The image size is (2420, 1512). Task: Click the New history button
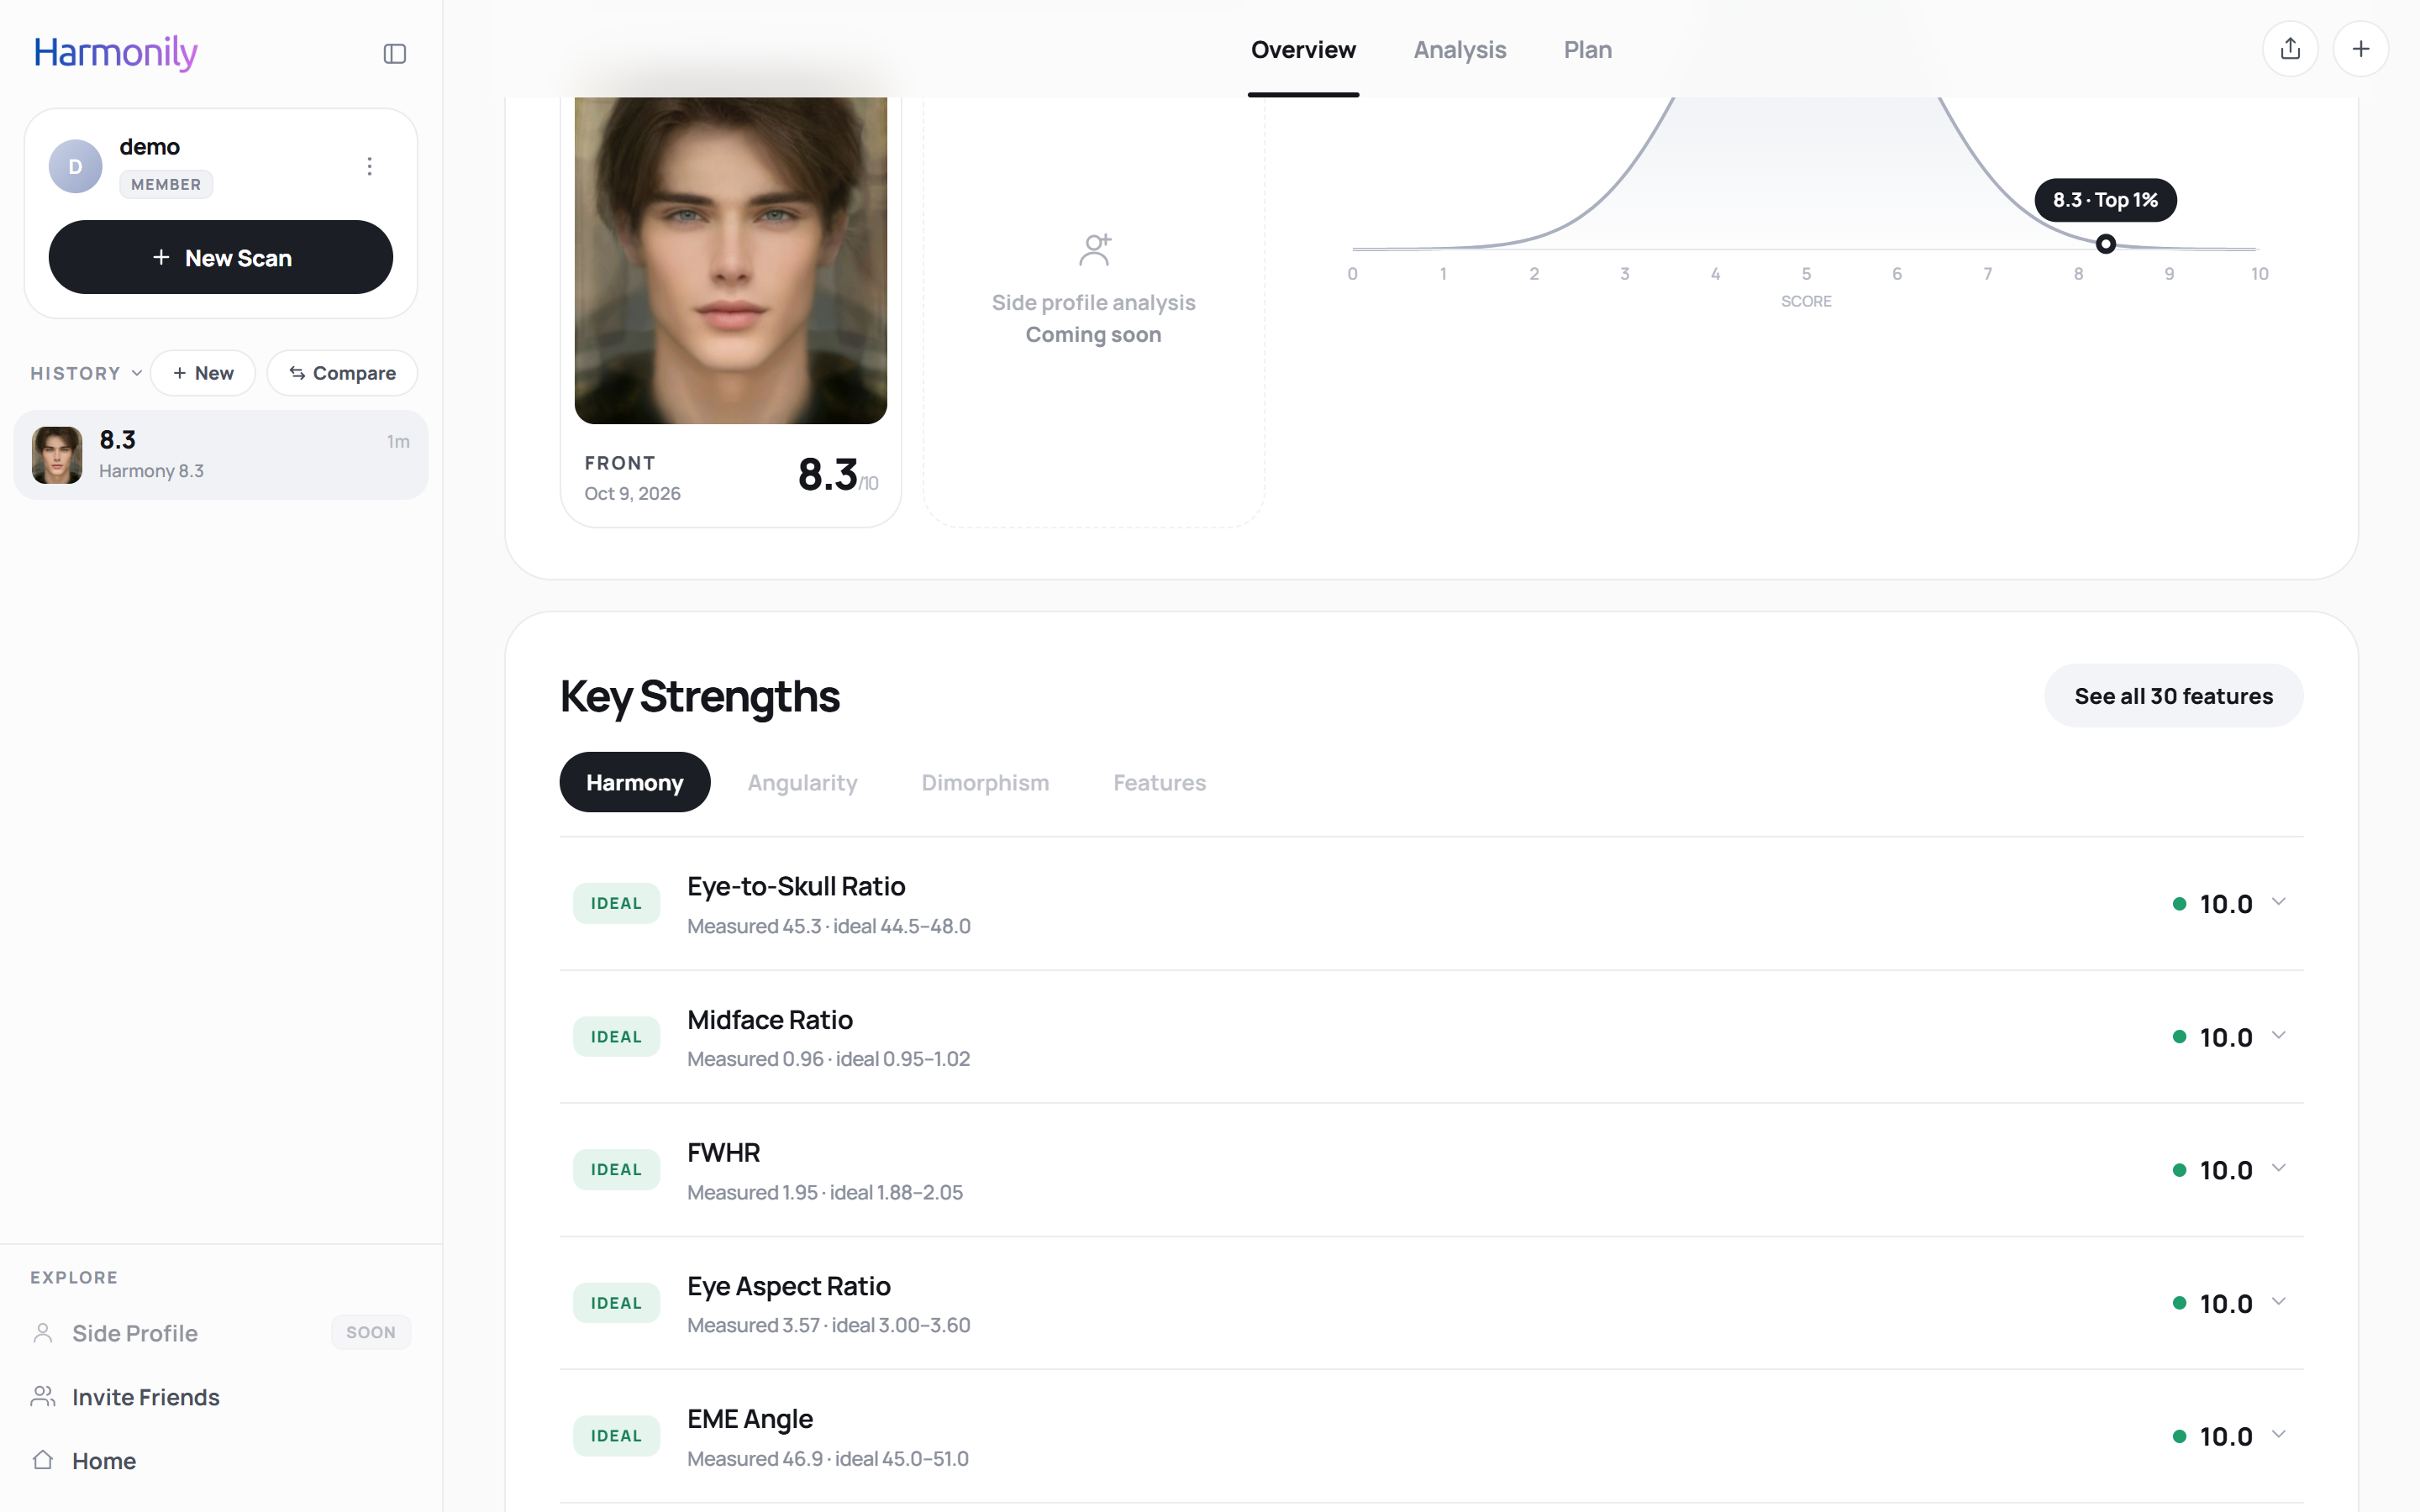203,373
